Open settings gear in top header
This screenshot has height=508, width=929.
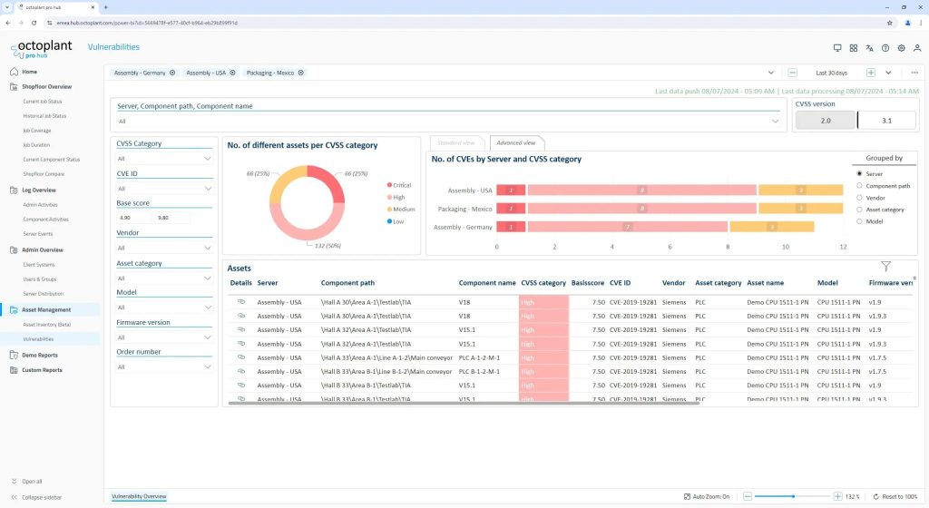point(901,48)
